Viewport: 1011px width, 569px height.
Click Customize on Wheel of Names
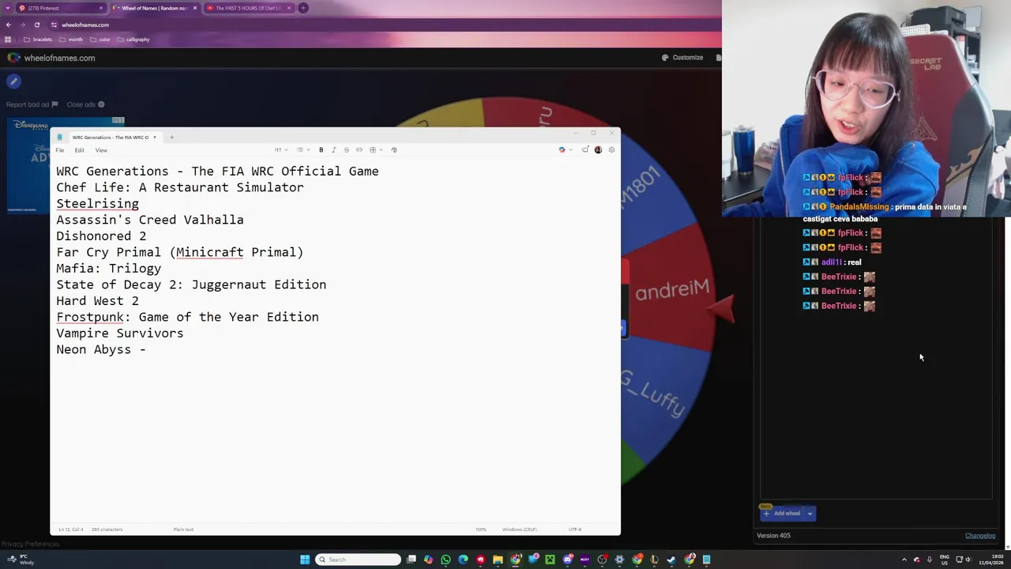coord(682,58)
